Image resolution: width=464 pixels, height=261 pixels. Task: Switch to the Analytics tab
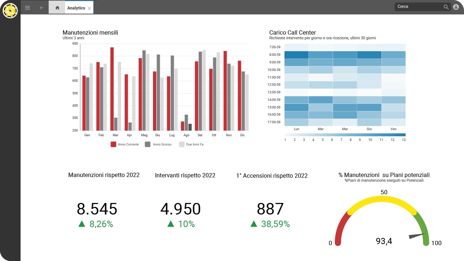pyautogui.click(x=76, y=8)
